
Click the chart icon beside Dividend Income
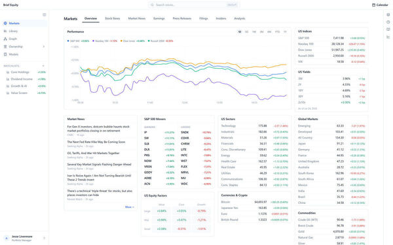[8, 79]
